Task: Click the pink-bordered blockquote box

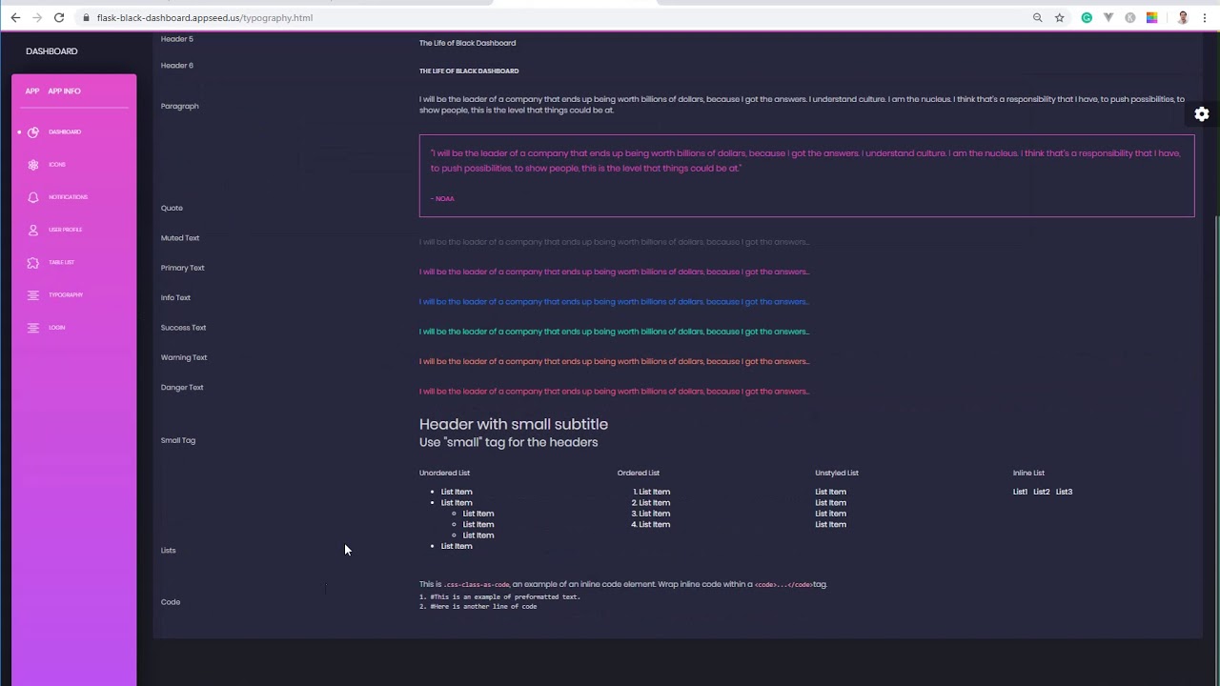Action: (x=806, y=175)
